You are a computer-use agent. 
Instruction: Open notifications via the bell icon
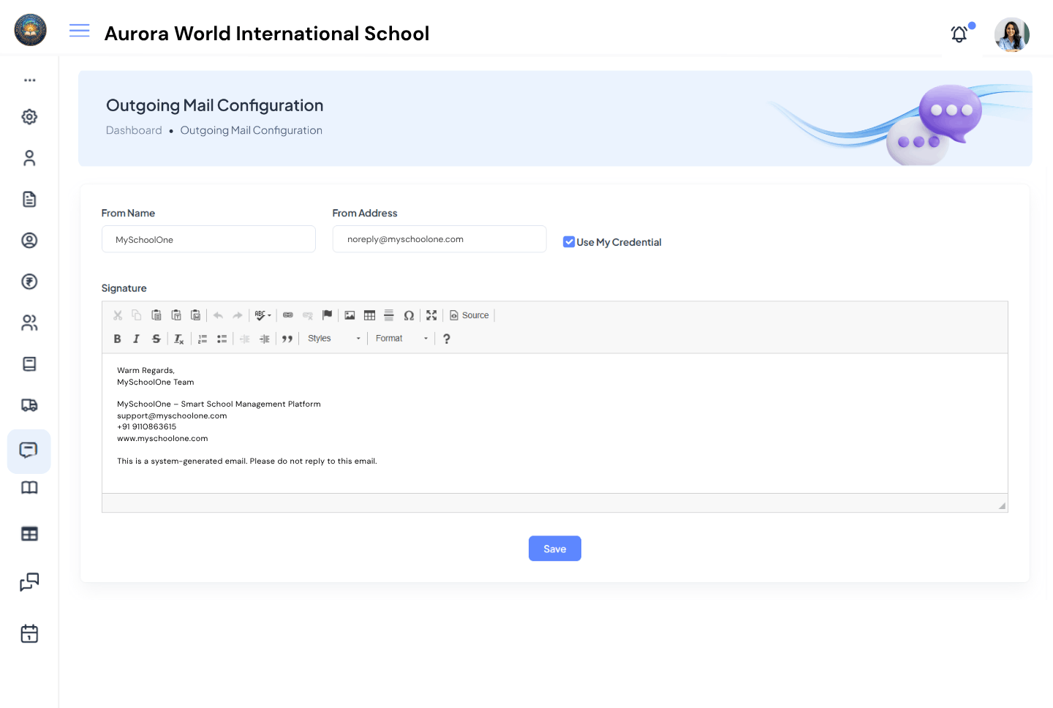tap(959, 34)
